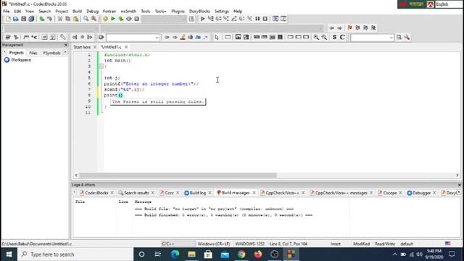Select the Untitled1.c editor tab

click(111, 47)
